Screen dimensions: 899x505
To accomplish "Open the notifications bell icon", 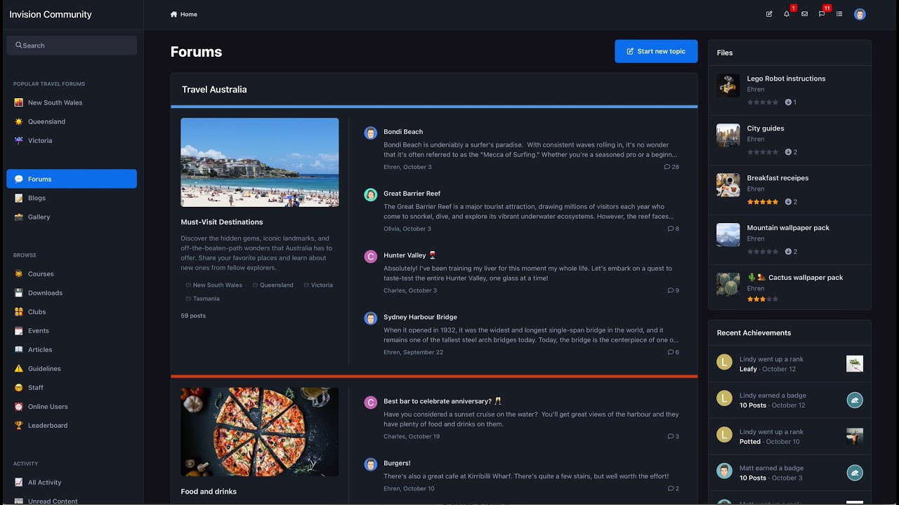I will pyautogui.click(x=787, y=14).
